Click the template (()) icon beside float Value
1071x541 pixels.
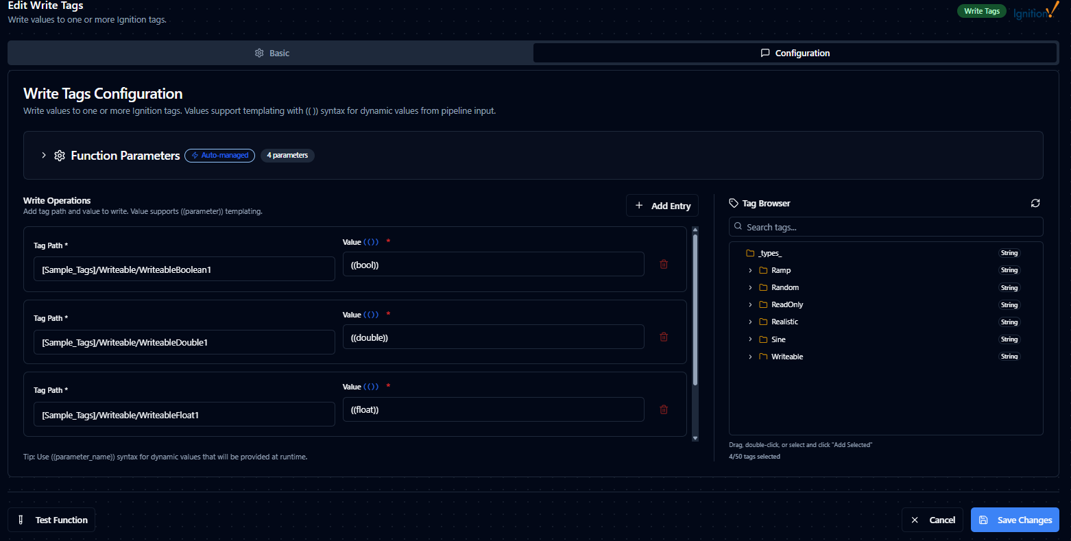tap(371, 387)
